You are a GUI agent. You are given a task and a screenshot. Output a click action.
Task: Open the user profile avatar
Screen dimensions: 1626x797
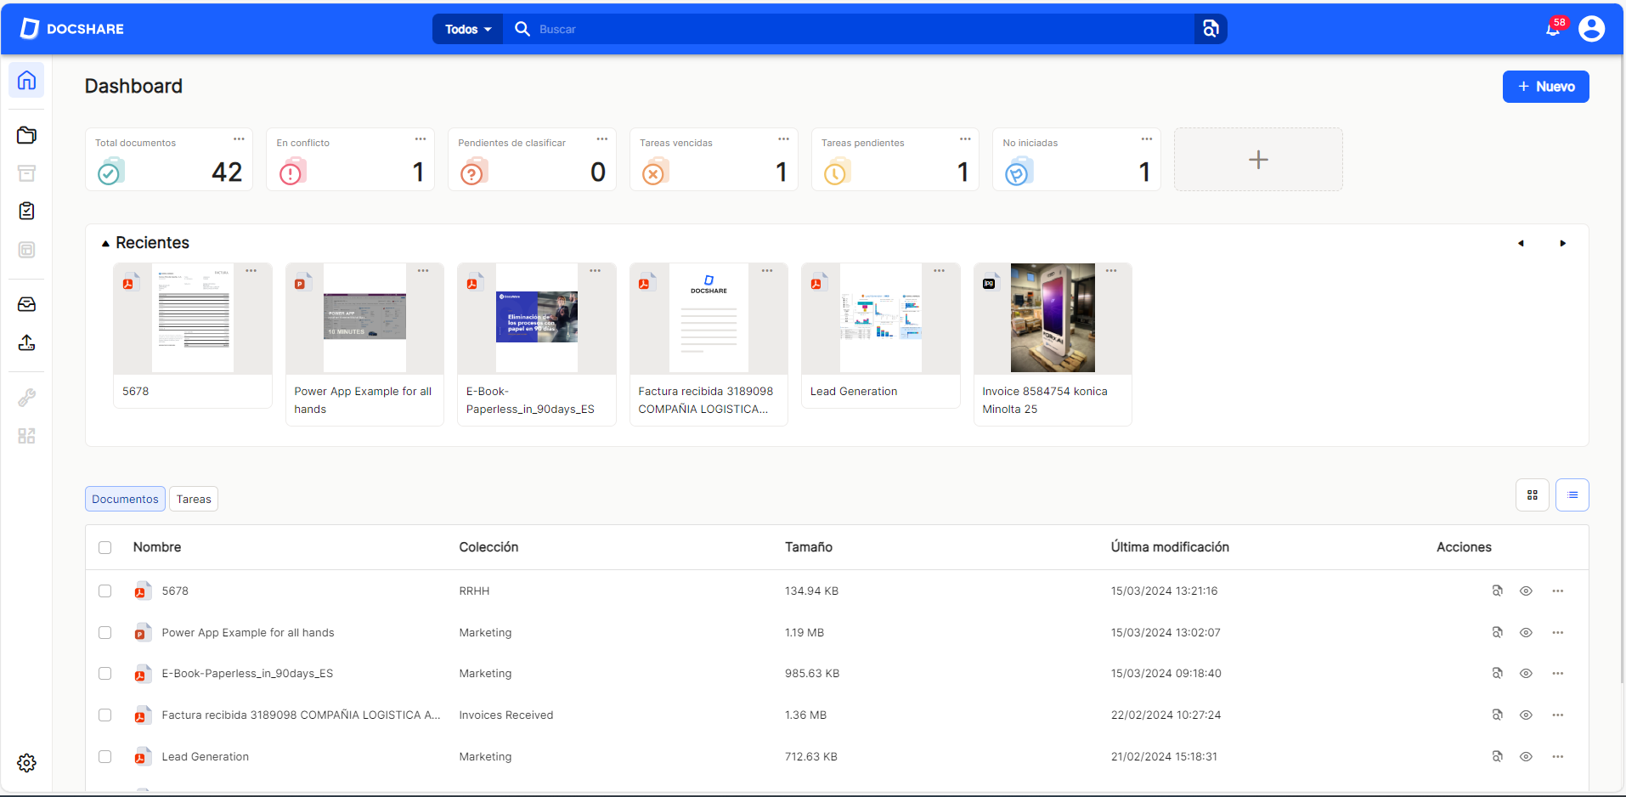coord(1591,29)
